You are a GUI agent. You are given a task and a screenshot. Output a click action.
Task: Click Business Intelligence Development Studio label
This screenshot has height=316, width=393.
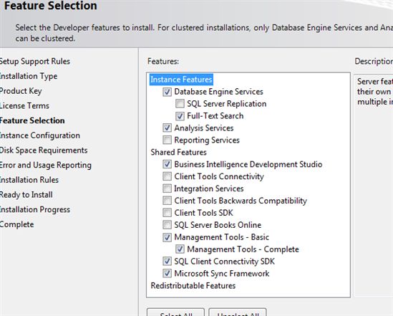pos(248,165)
